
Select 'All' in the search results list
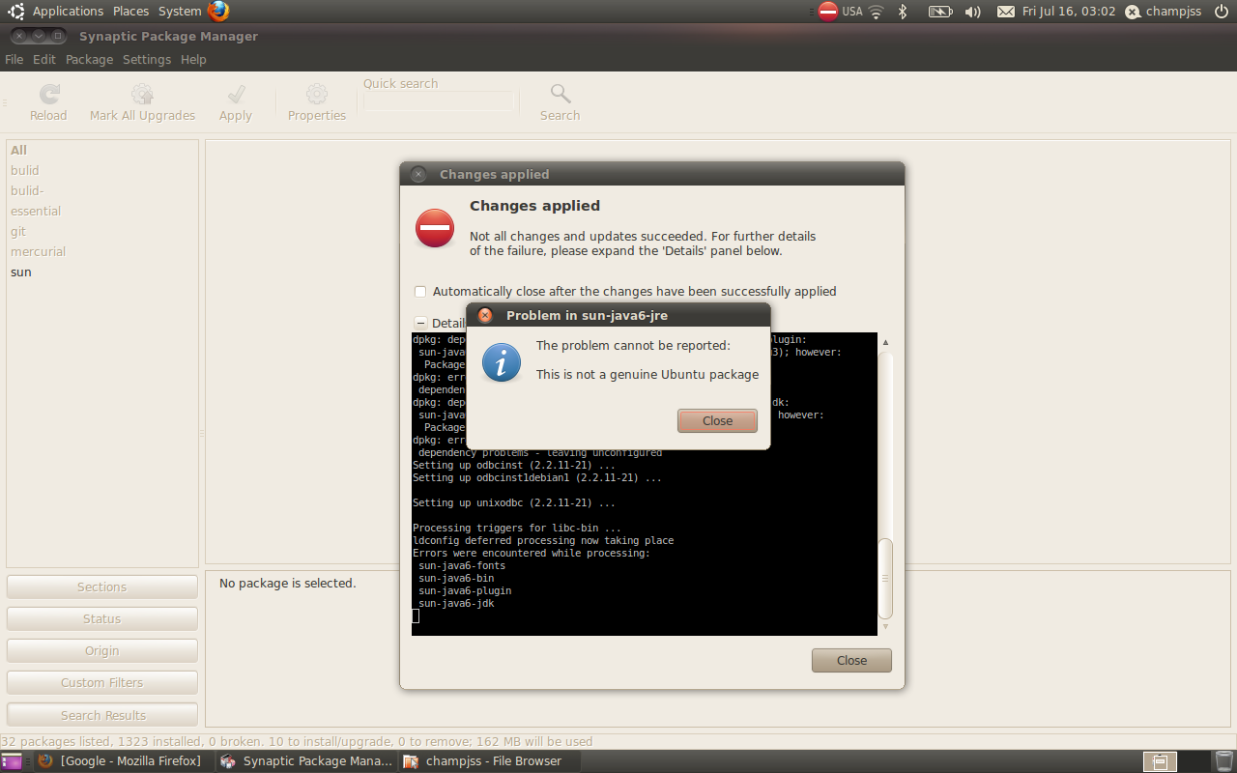point(102,151)
